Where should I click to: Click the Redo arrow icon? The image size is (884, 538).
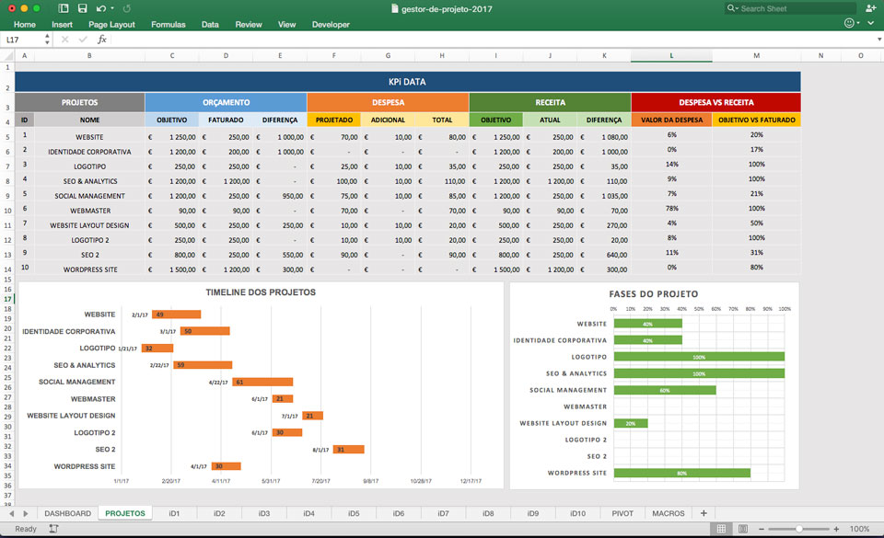(127, 8)
